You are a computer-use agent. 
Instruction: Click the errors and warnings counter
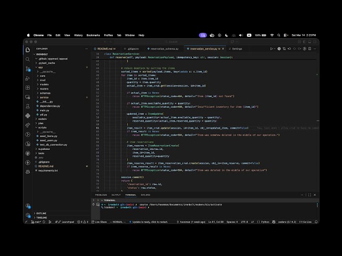tap(83, 222)
